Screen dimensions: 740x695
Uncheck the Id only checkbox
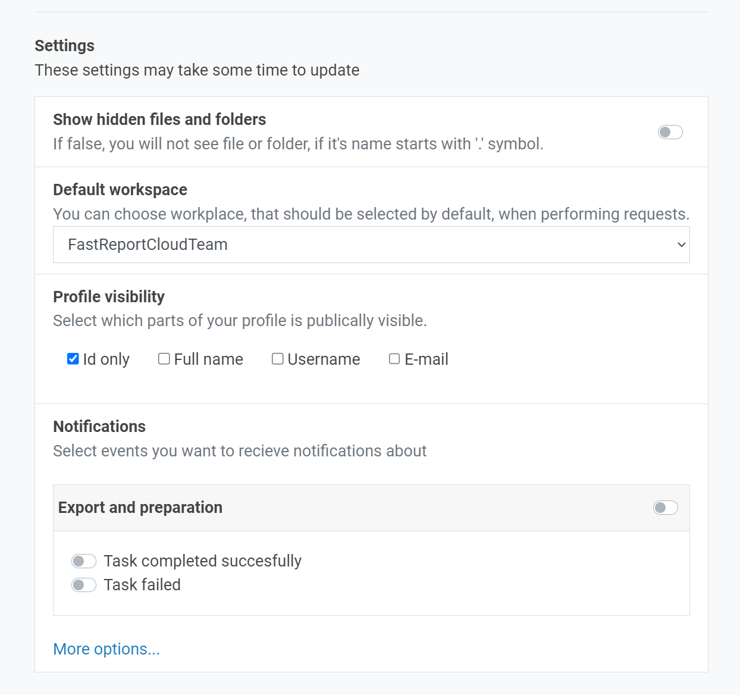click(73, 359)
